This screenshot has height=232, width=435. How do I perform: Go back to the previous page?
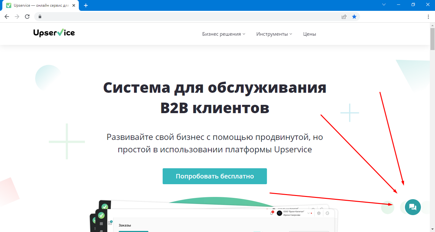point(7,17)
